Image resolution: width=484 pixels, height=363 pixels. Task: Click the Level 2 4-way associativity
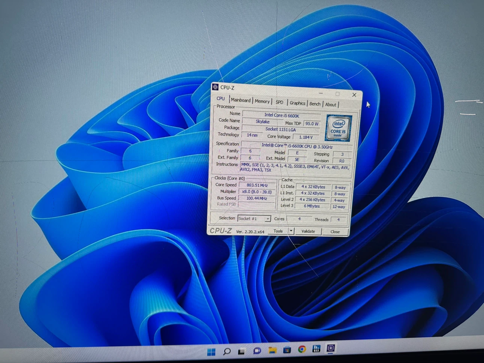(339, 200)
